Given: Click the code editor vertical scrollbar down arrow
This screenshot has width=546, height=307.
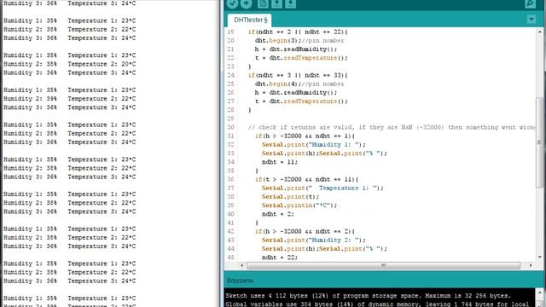Looking at the screenshot, I should click(x=540, y=257).
